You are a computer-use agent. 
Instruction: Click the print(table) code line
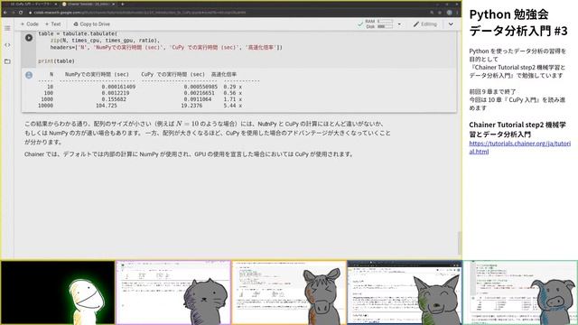click(56, 61)
